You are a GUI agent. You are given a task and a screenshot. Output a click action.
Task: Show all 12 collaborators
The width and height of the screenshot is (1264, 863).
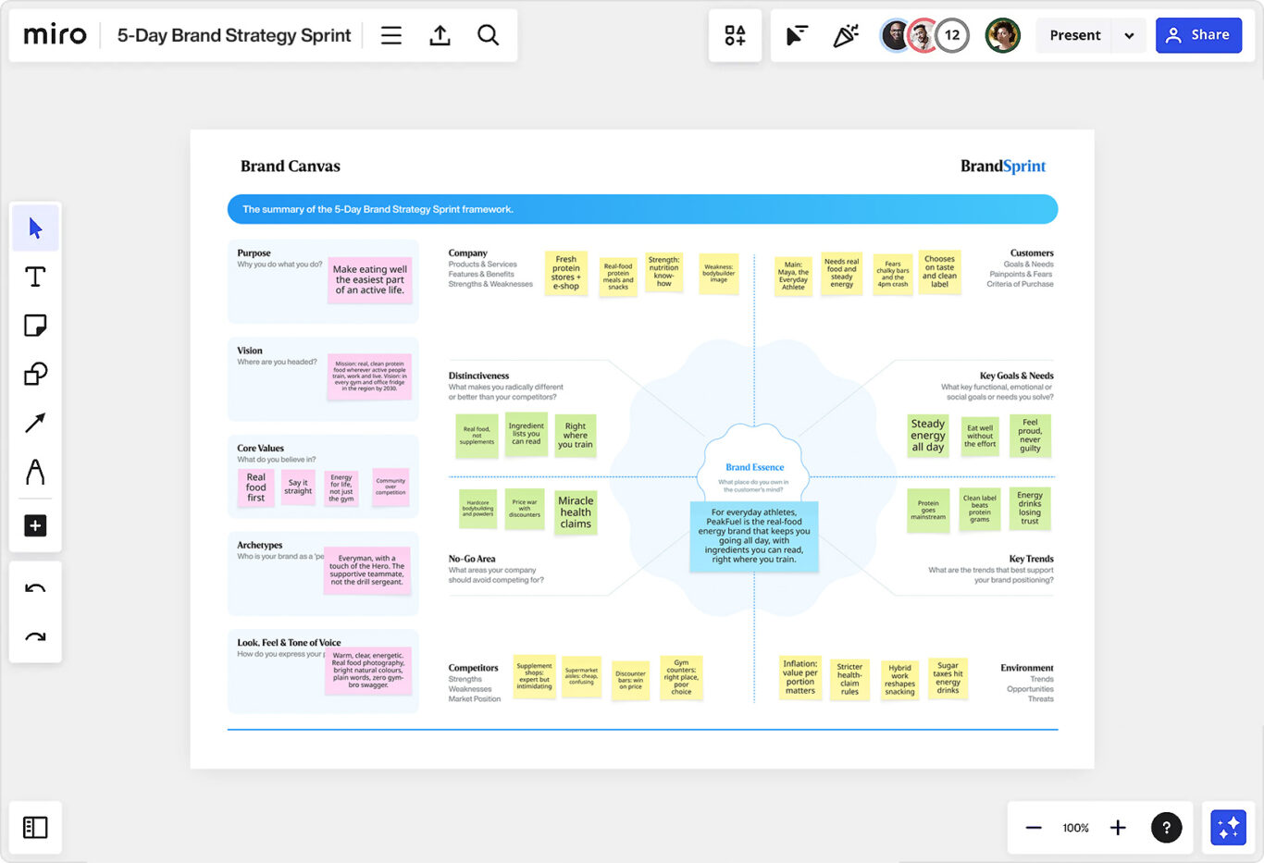952,35
